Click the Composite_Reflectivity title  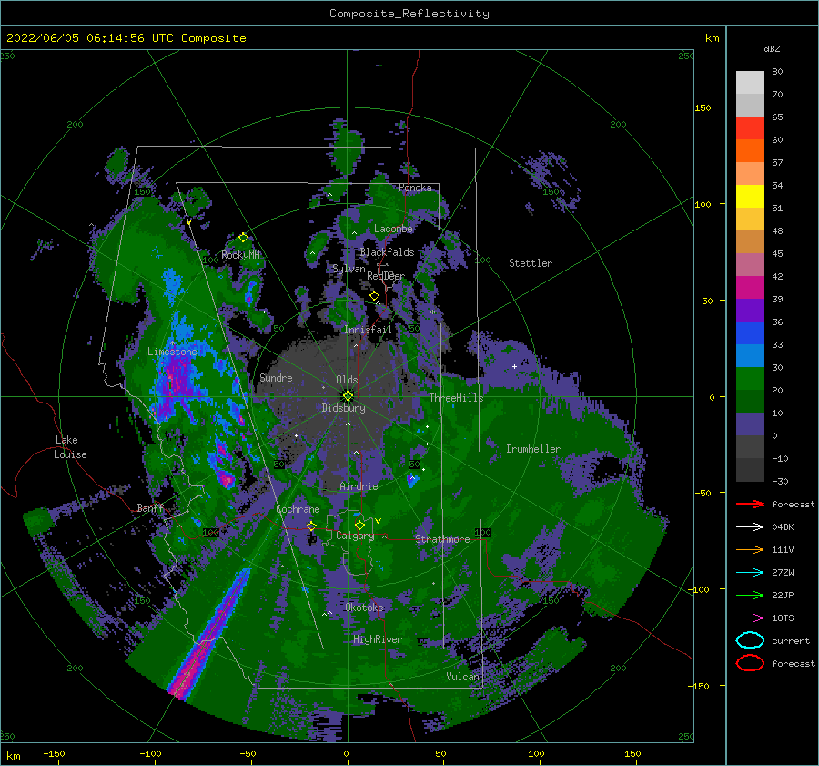[409, 14]
